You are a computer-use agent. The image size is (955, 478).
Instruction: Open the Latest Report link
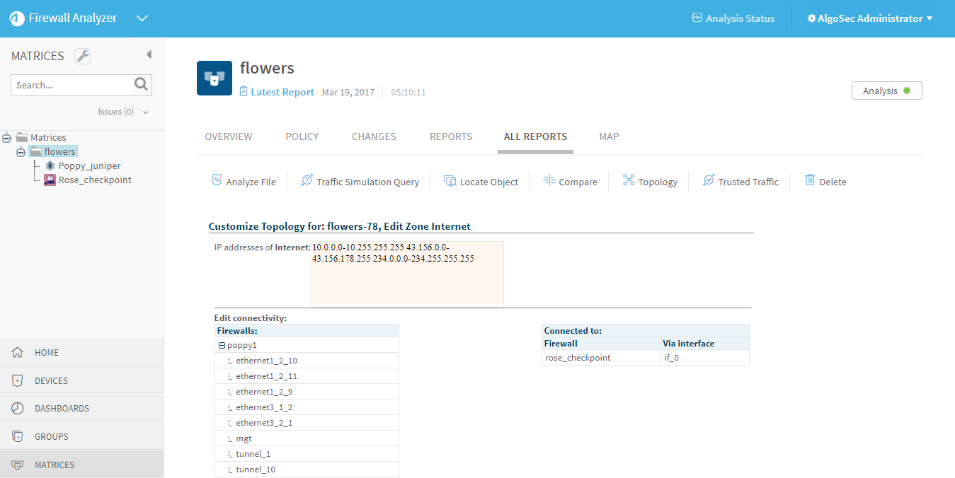[282, 92]
